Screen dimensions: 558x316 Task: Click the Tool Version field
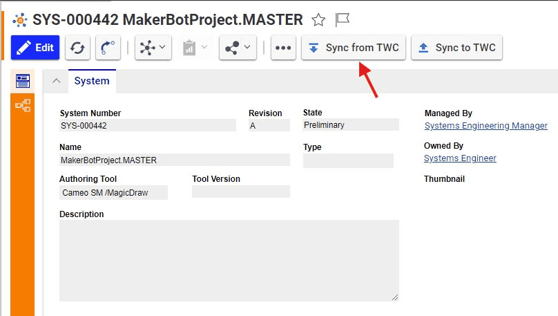click(241, 192)
